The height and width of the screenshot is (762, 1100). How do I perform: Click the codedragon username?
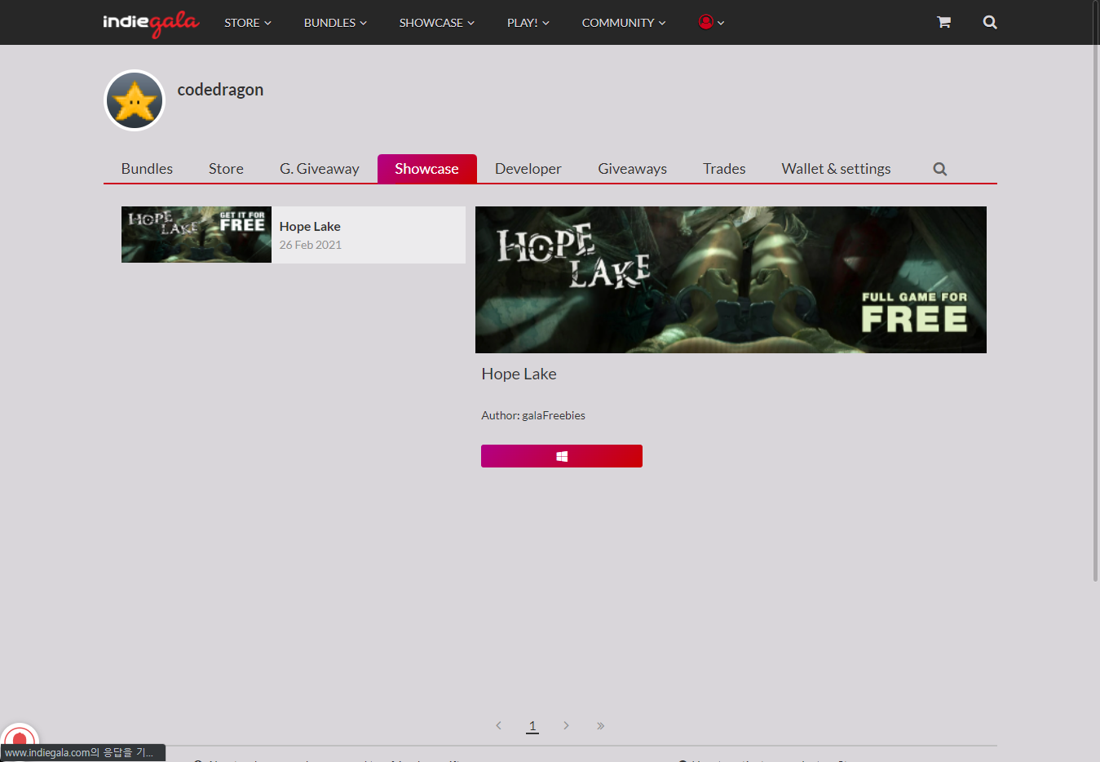220,90
